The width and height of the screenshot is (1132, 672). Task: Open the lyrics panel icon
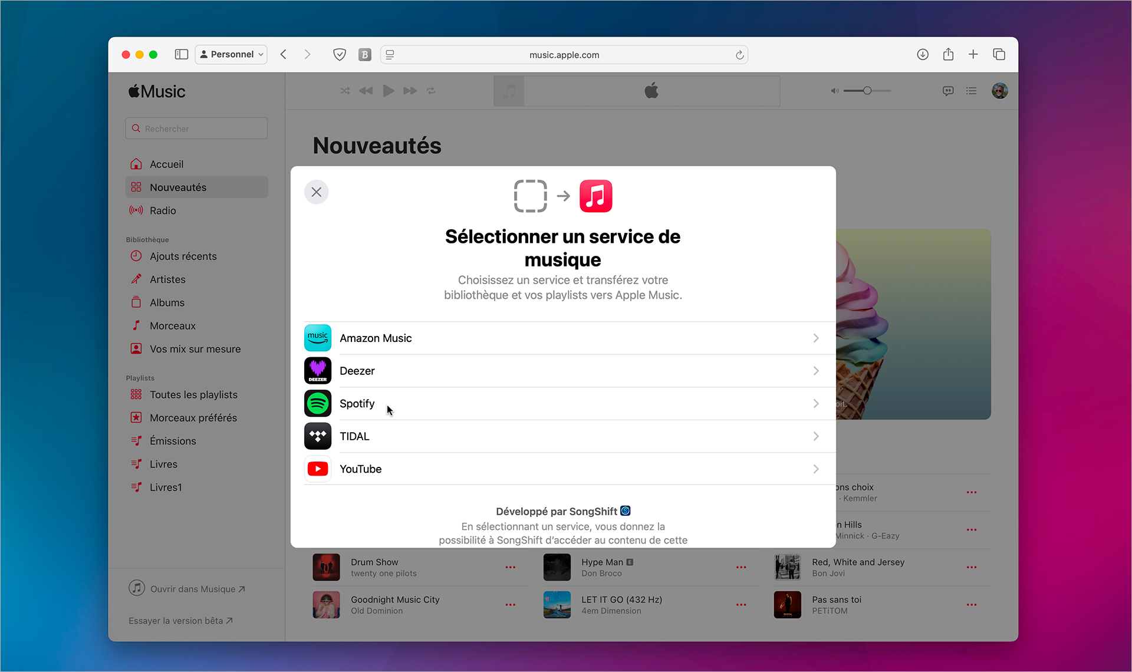click(948, 91)
